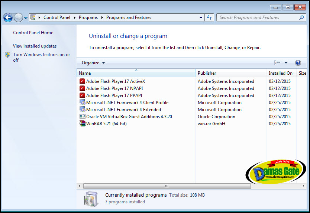Go to Control Panel breadcrumb

[57, 17]
